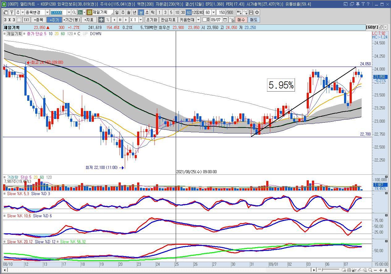Expand the X 1 speed dropdown
Image resolution: width=391 pixels, height=274 pixels.
[x=140, y=20]
